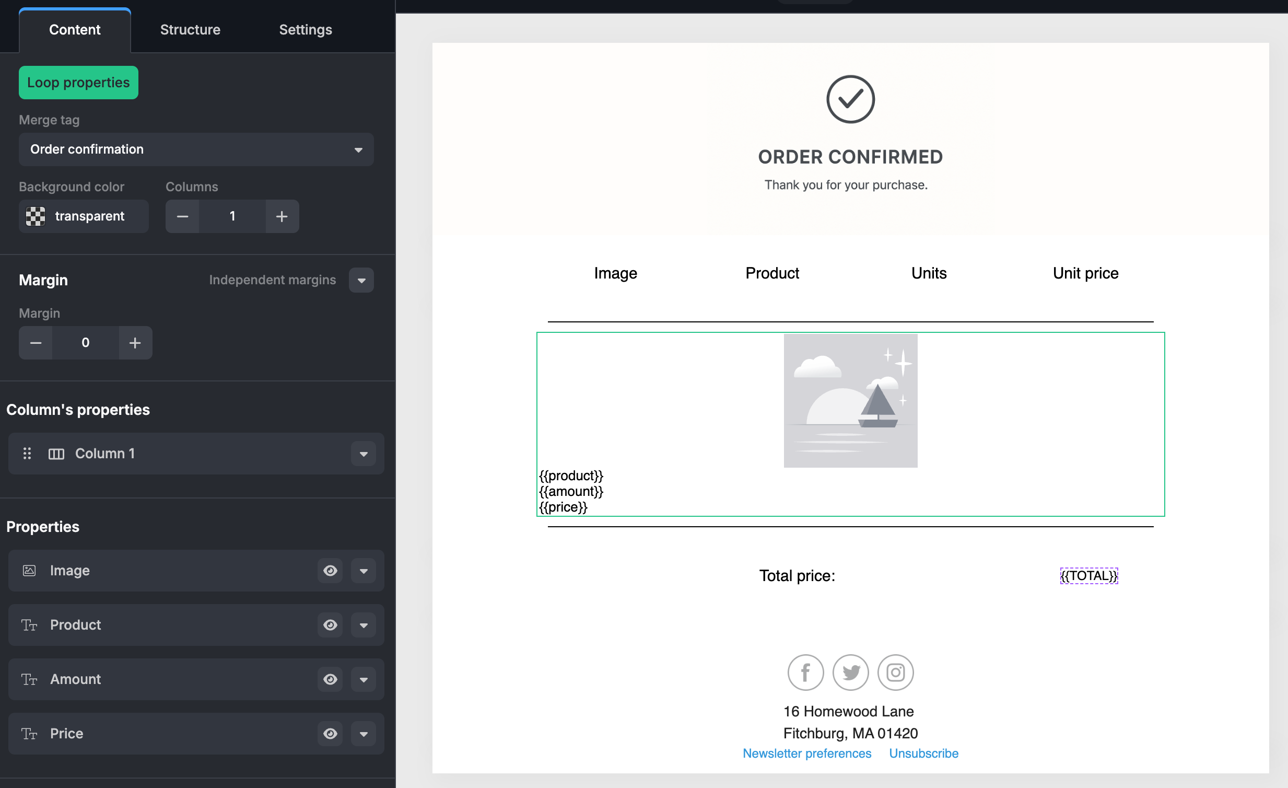Open the Settings tab
The height and width of the screenshot is (788, 1288).
tap(305, 30)
